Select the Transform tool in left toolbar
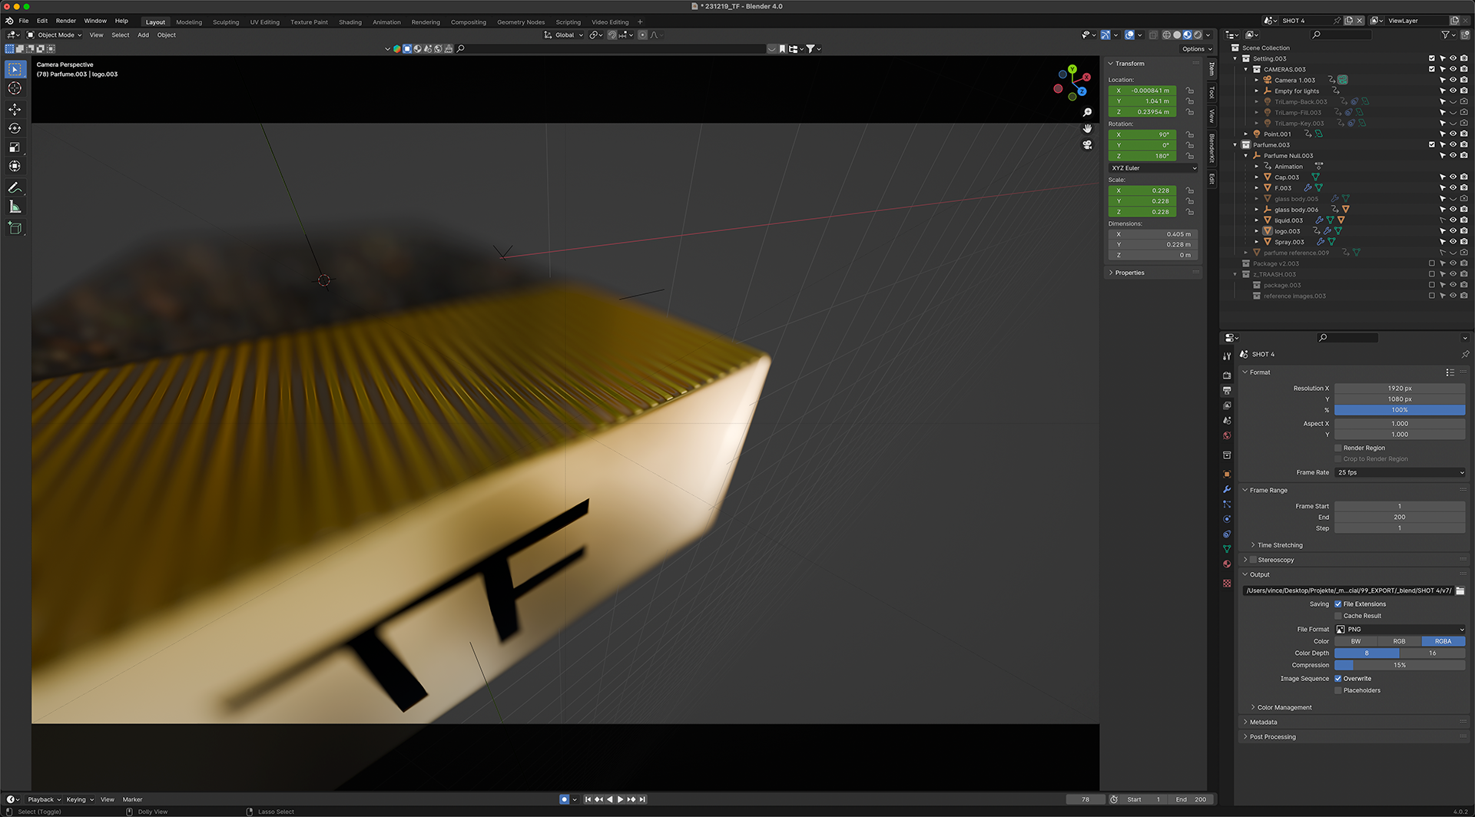 15,166
